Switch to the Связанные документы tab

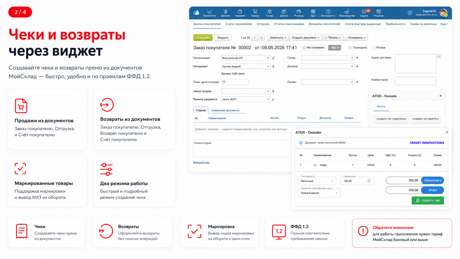click(225, 110)
